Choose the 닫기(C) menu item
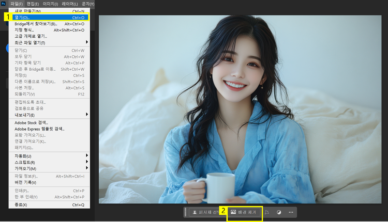 [x=49, y=51]
